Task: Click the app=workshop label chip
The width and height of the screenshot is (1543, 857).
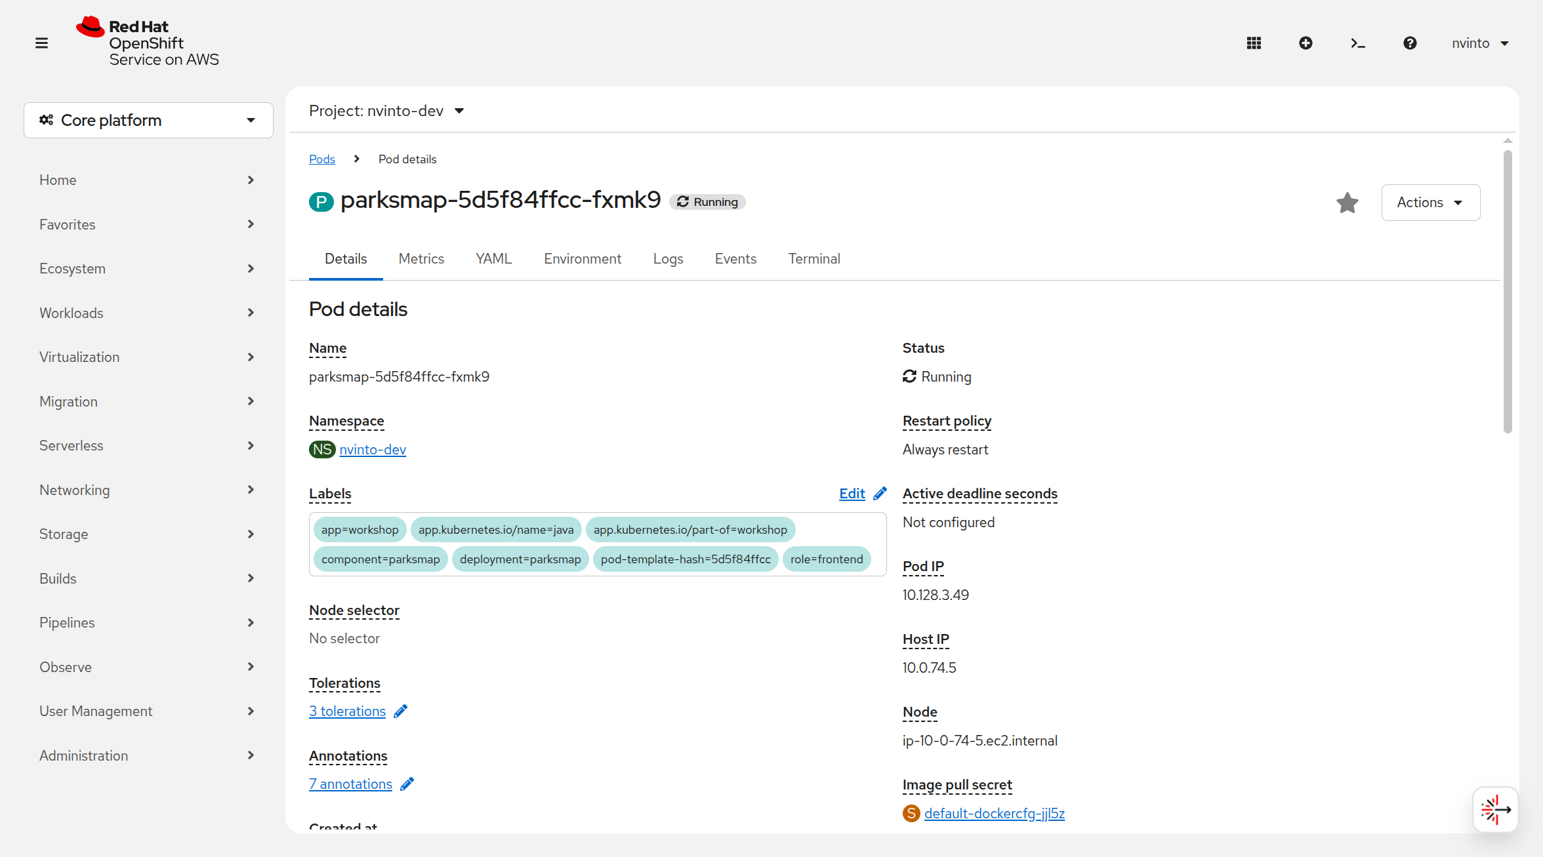Action: click(x=360, y=530)
